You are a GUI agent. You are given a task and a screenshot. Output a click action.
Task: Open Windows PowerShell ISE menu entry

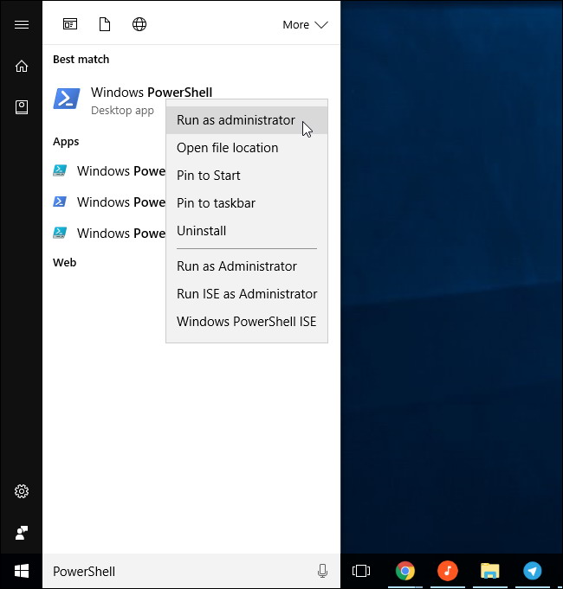click(246, 322)
